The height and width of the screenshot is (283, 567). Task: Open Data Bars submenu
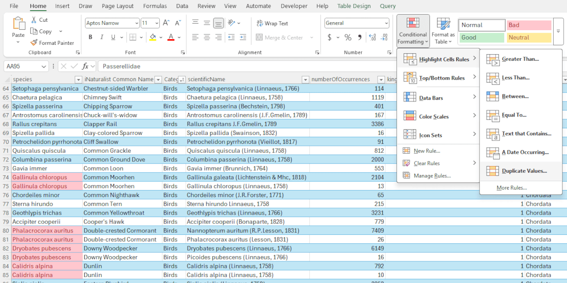pyautogui.click(x=438, y=98)
